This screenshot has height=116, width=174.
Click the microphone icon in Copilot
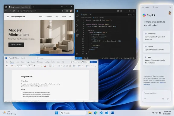point(163,99)
